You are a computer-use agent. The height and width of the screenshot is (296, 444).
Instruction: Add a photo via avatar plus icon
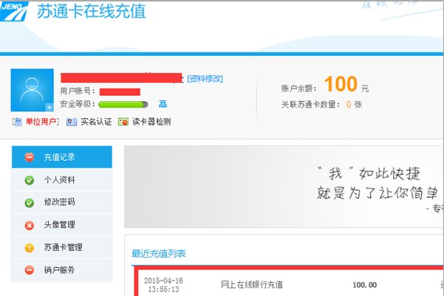tap(49, 107)
